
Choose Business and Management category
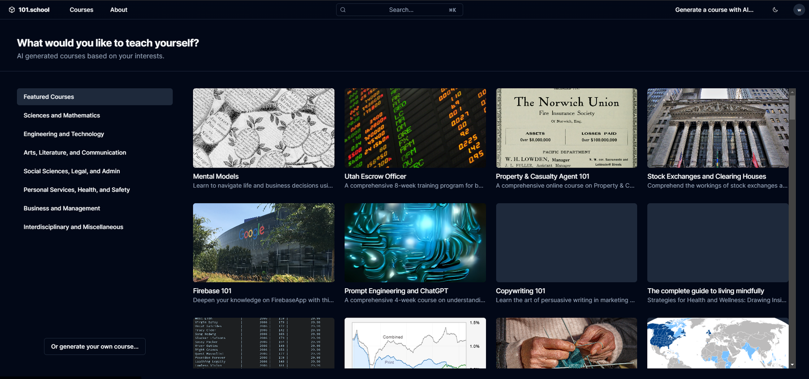point(62,208)
